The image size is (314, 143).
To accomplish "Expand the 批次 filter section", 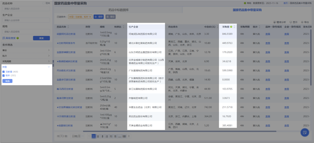I will point(49,56).
